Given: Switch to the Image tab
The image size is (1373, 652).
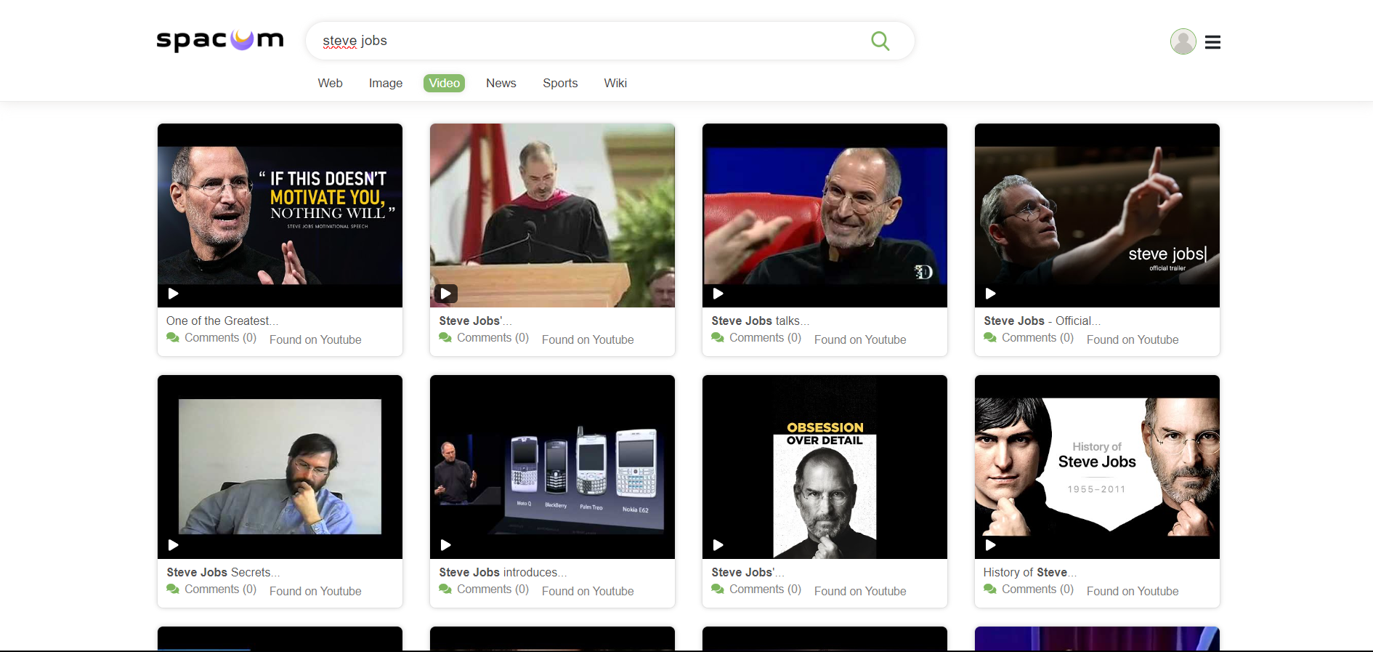Looking at the screenshot, I should [x=386, y=83].
